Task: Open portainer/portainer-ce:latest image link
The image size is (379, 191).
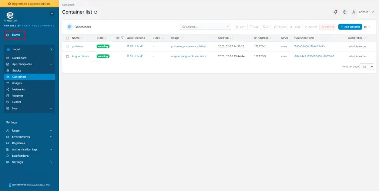Action: coord(188,46)
